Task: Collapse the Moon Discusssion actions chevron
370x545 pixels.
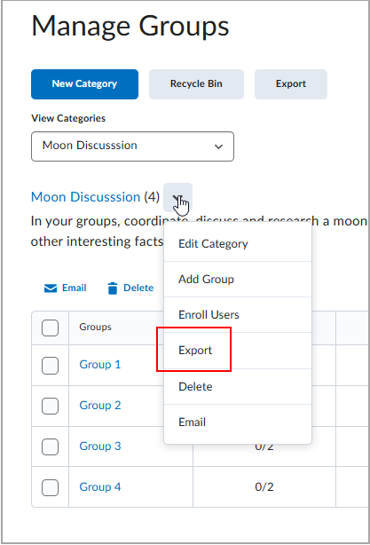Action: (177, 197)
